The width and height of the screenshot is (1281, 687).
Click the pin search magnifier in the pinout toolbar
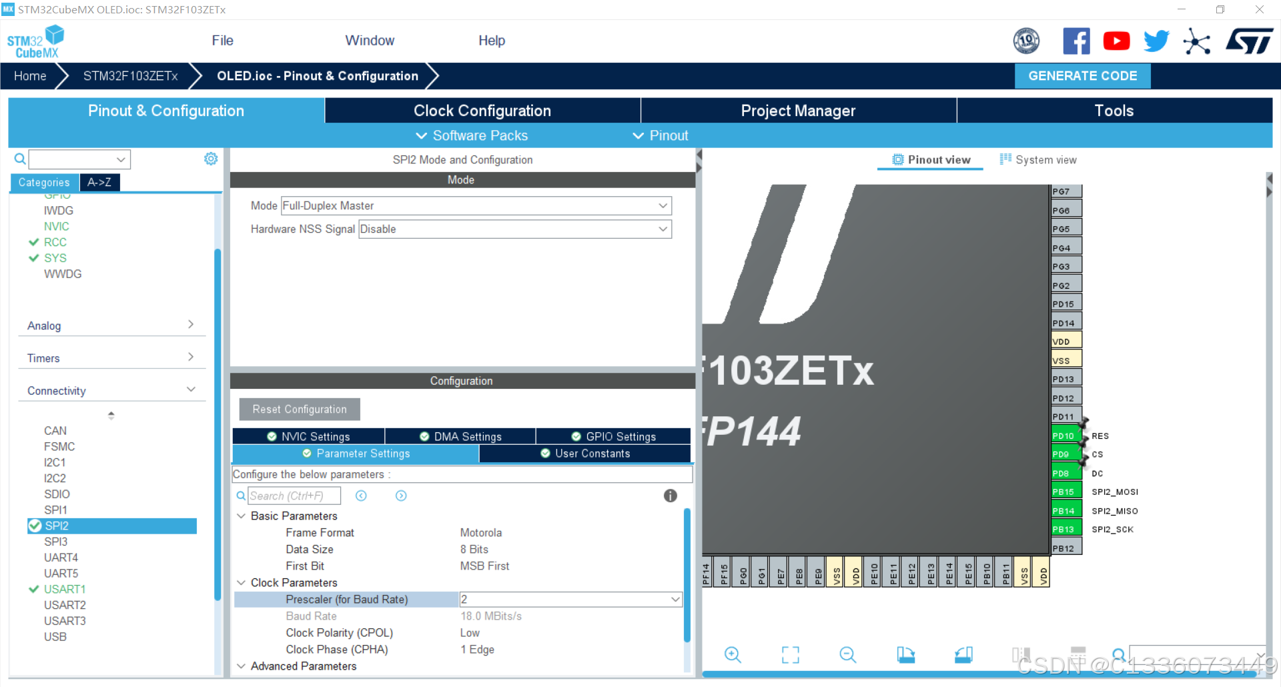point(1119,654)
